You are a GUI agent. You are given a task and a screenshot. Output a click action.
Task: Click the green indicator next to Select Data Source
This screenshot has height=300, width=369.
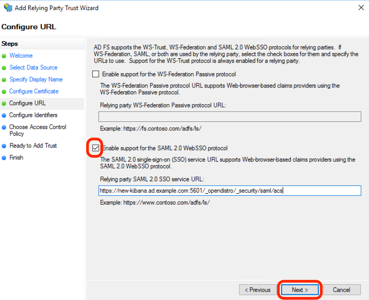(x=4, y=68)
